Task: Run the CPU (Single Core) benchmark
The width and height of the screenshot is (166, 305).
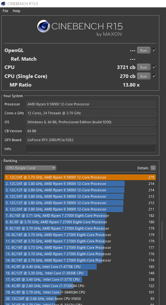Action: click(x=144, y=76)
